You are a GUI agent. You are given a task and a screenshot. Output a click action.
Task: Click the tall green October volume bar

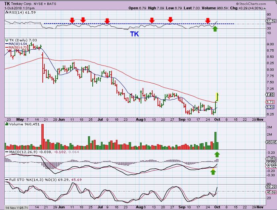215,141
